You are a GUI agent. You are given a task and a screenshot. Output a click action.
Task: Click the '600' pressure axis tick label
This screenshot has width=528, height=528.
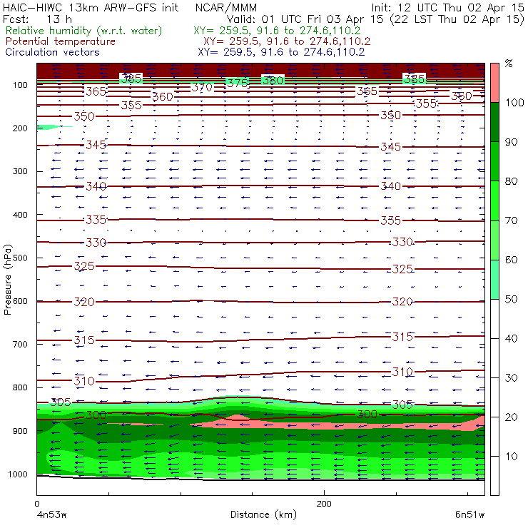point(20,301)
